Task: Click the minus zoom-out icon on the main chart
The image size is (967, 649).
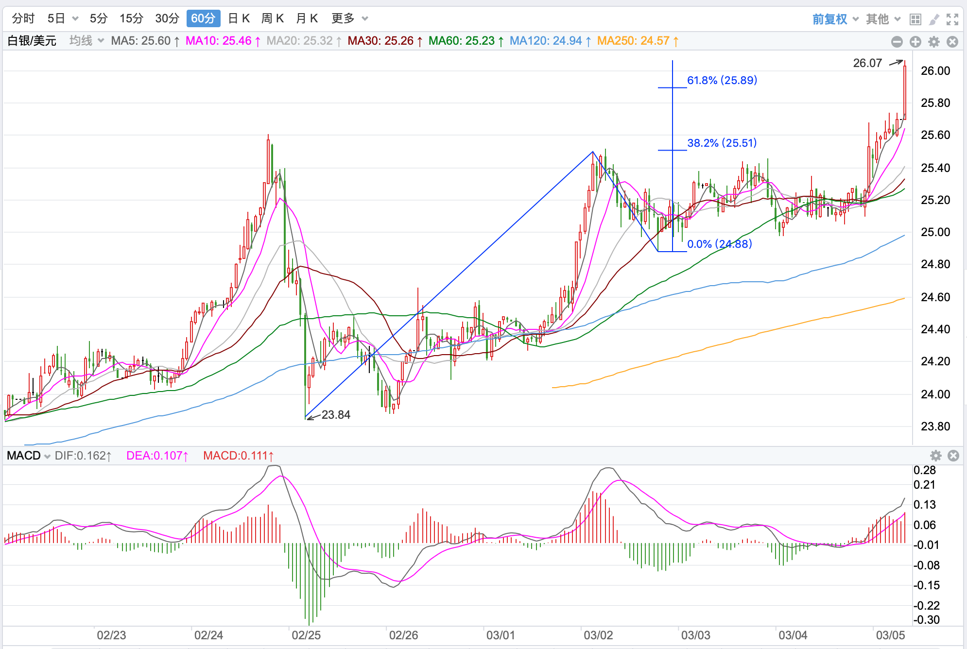Action: click(x=897, y=42)
